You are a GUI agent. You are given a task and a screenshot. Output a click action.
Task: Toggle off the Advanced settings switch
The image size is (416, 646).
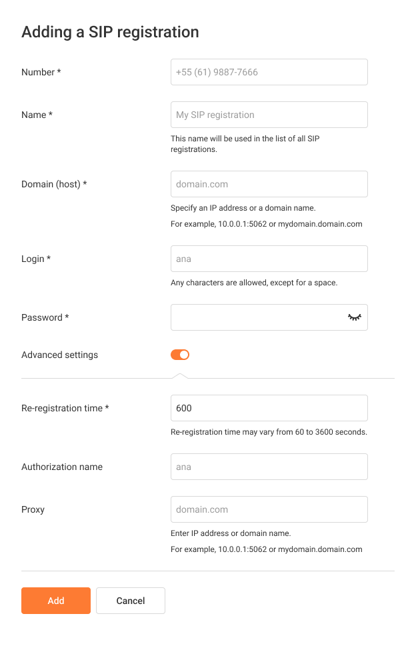tap(180, 355)
